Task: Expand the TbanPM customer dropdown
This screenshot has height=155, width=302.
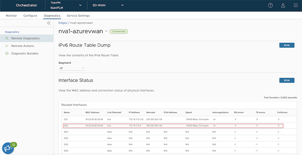Action: [x=81, y=6]
